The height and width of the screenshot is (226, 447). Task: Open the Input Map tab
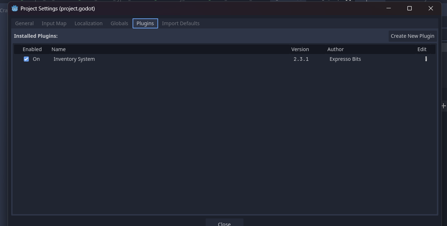click(x=54, y=23)
